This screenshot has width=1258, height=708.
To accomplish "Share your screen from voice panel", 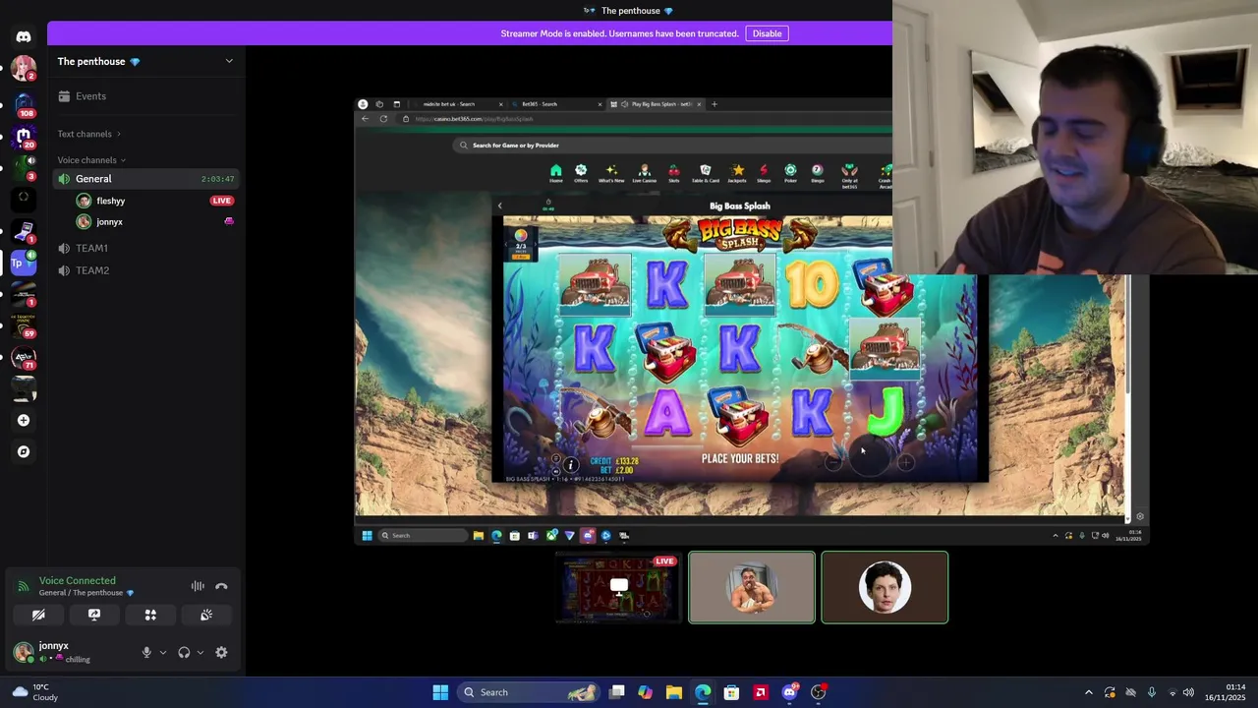I will (94, 615).
